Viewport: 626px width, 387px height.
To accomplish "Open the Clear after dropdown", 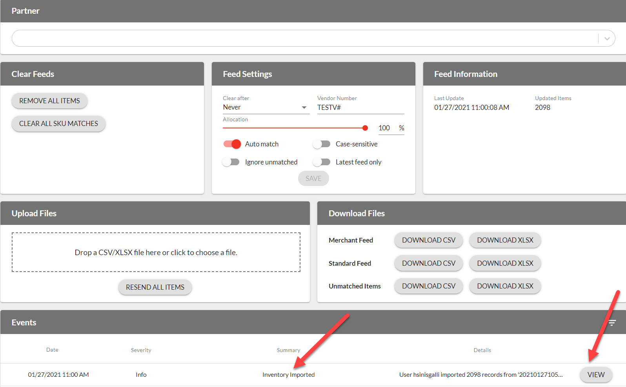I will coord(266,108).
